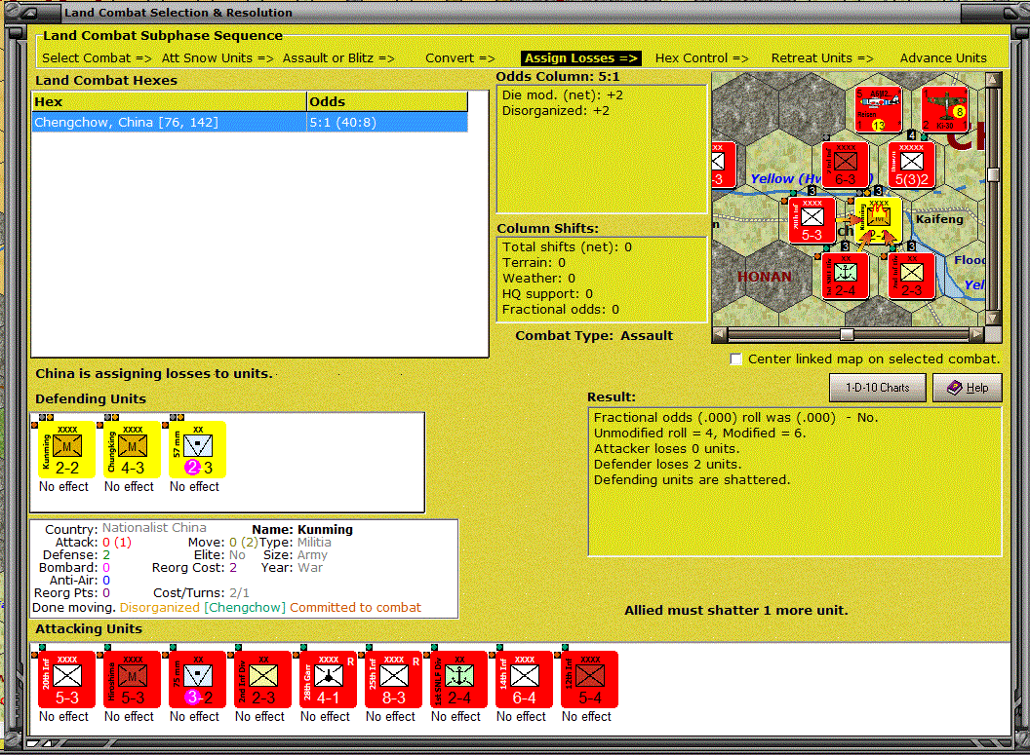Image resolution: width=1030 pixels, height=755 pixels.
Task: Click the 5:1 (40:8) odds cell
Action: point(387,123)
